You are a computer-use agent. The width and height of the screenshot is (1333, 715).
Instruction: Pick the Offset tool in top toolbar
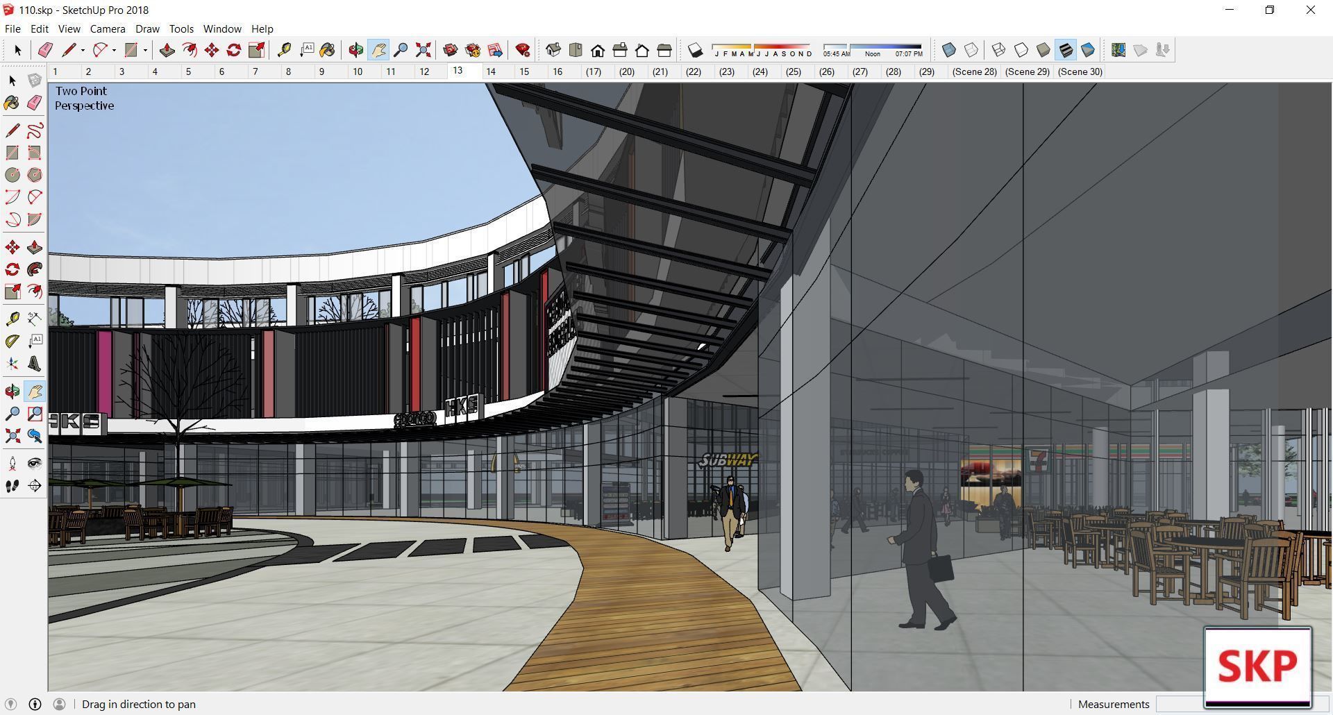[x=189, y=50]
